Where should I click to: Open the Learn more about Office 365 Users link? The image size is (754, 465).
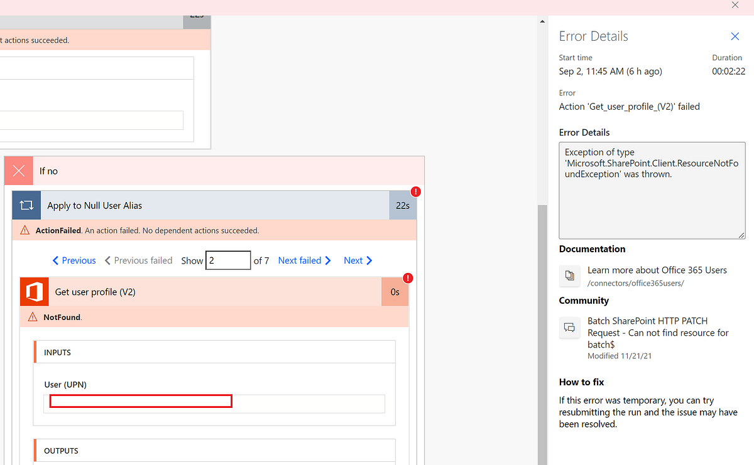(657, 270)
